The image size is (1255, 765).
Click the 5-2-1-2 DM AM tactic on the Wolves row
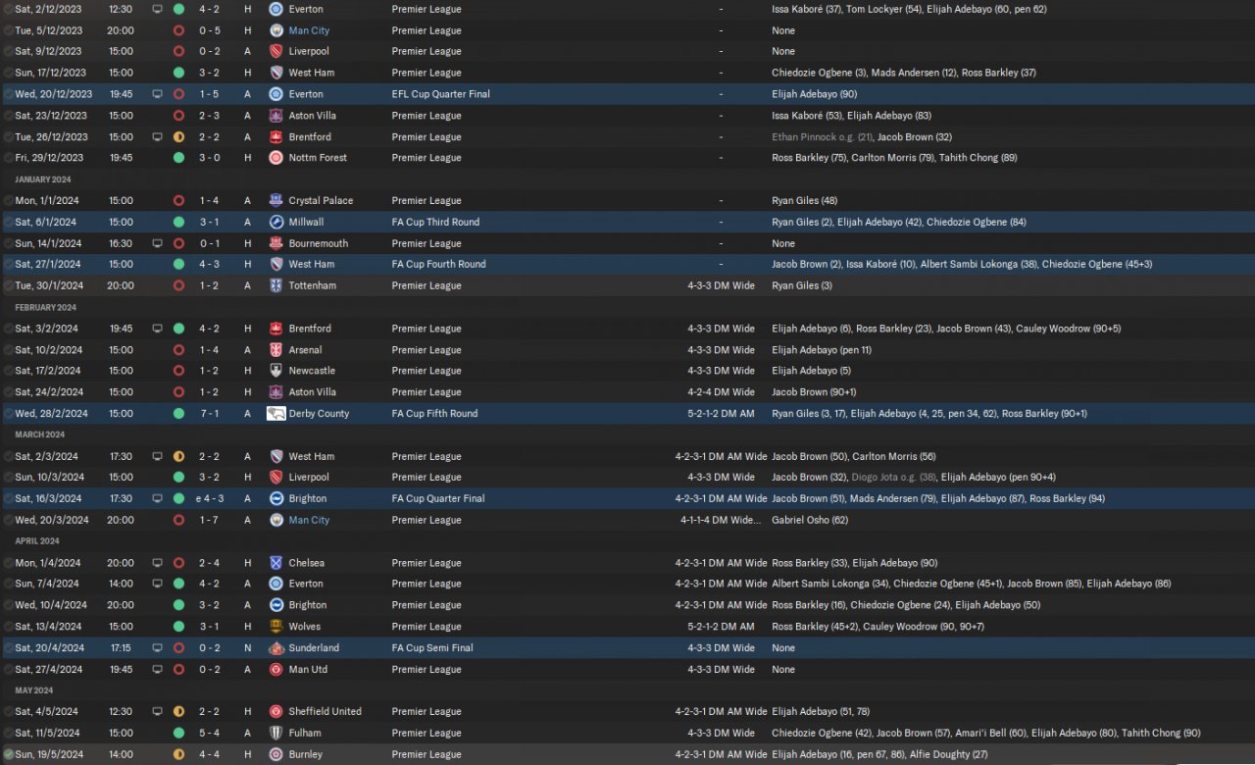tap(721, 627)
